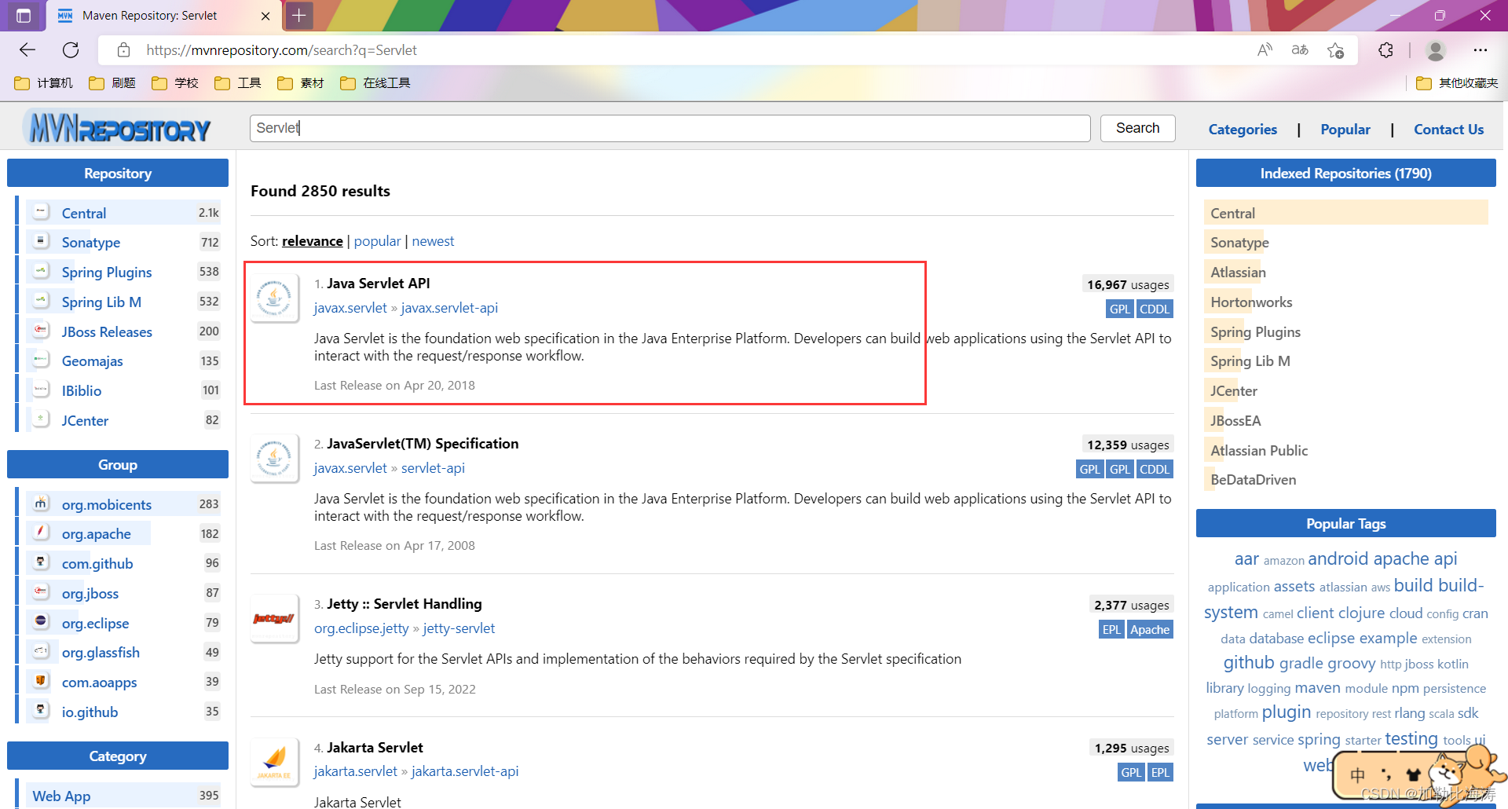Sort results by newest
The height and width of the screenshot is (809, 1508).
coord(433,241)
